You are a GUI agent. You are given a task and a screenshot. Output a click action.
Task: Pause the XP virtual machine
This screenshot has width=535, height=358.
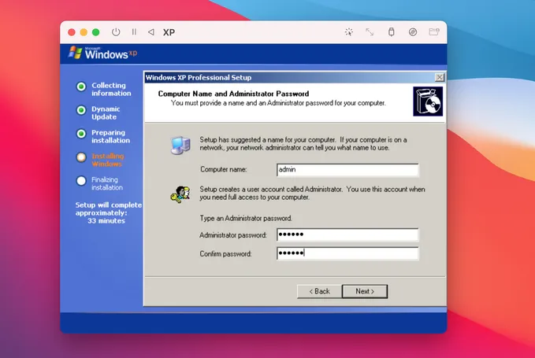[x=134, y=31]
